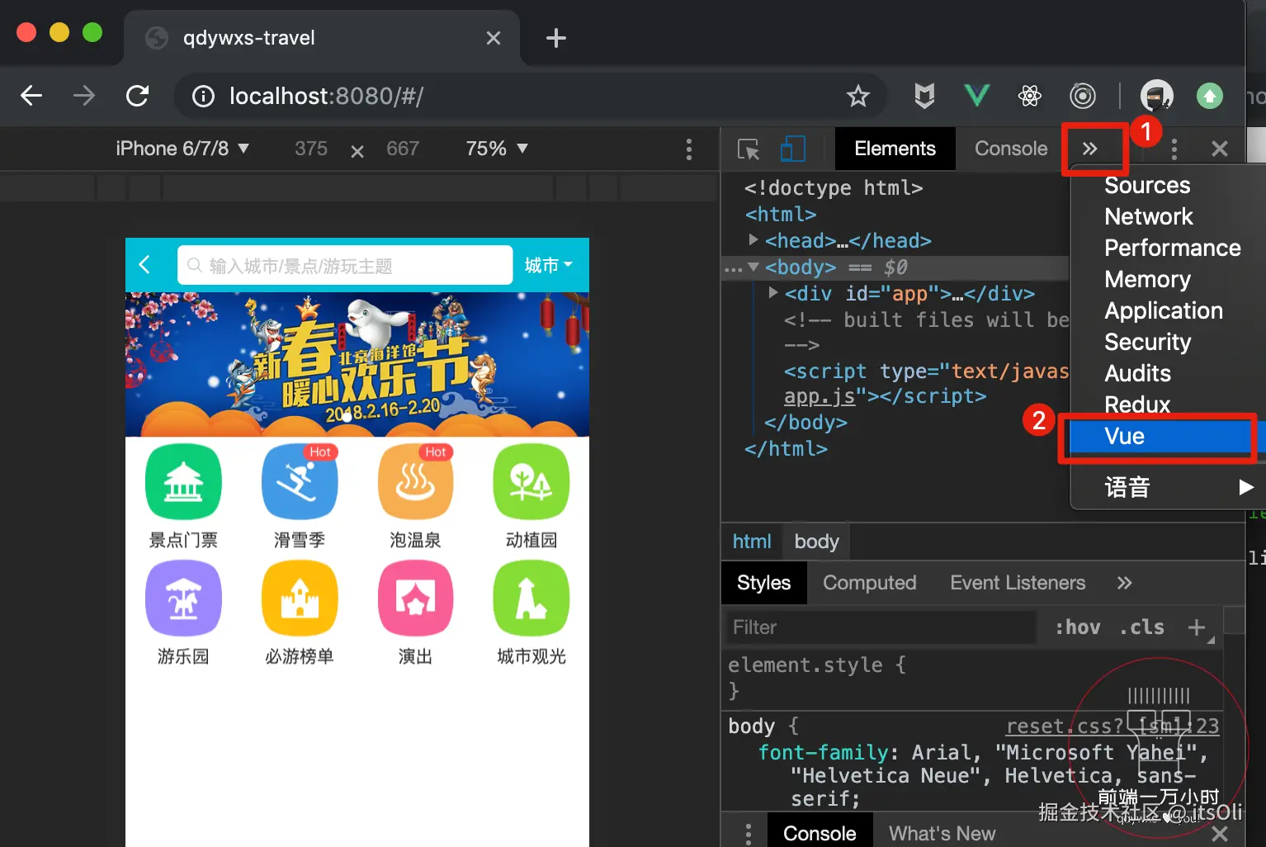Select Application from the overflow menu
This screenshot has height=847, width=1266.
pyautogui.click(x=1164, y=310)
